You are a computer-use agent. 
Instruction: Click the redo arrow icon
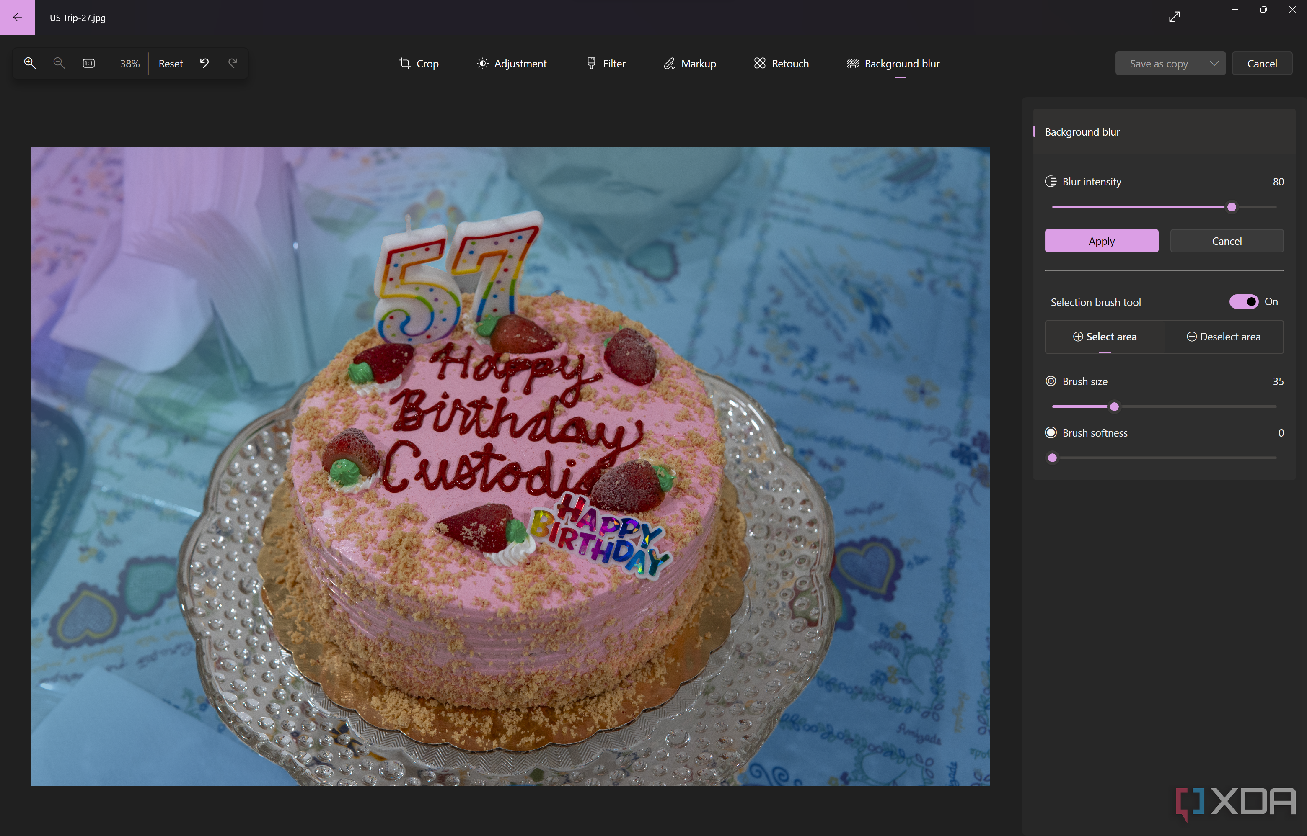[233, 63]
